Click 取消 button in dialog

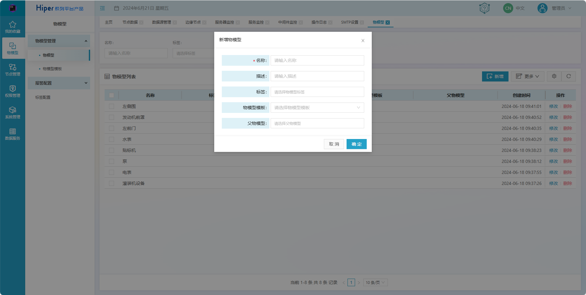pos(334,144)
